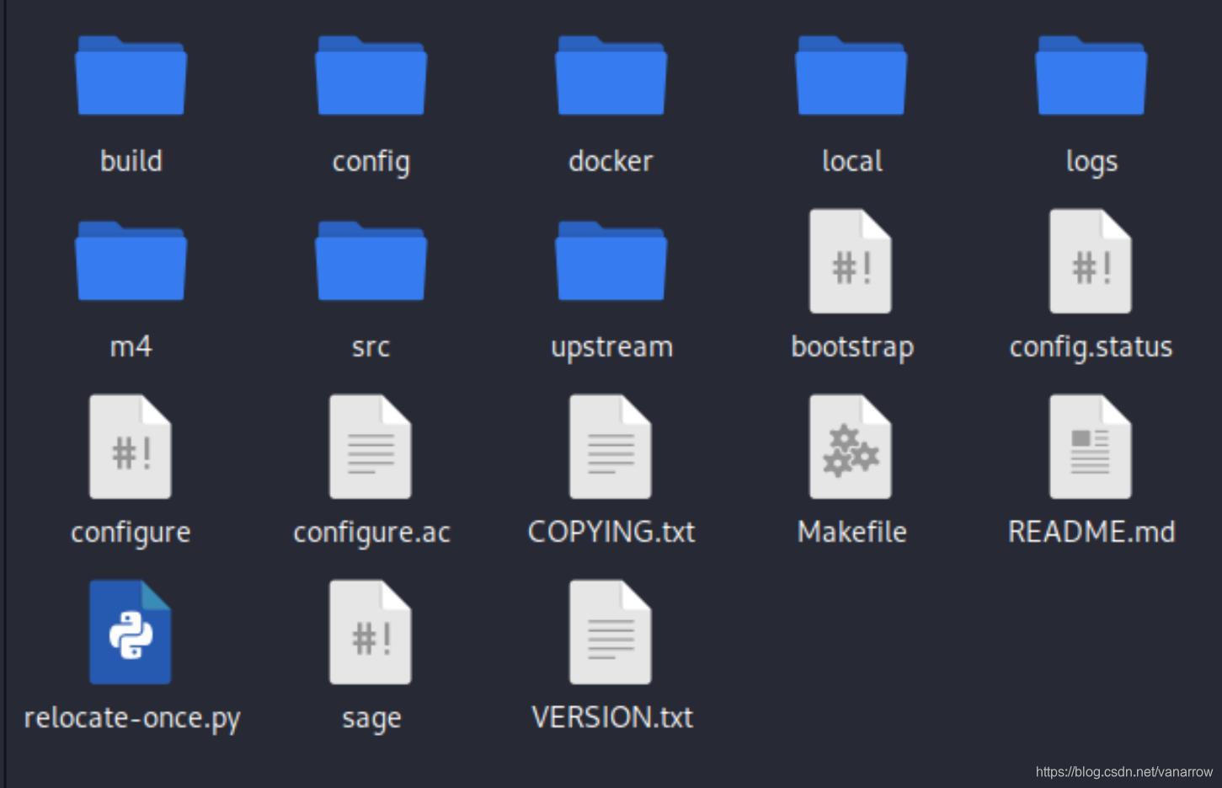Click the 'config.status' file name
This screenshot has height=788, width=1222.
pos(1091,347)
